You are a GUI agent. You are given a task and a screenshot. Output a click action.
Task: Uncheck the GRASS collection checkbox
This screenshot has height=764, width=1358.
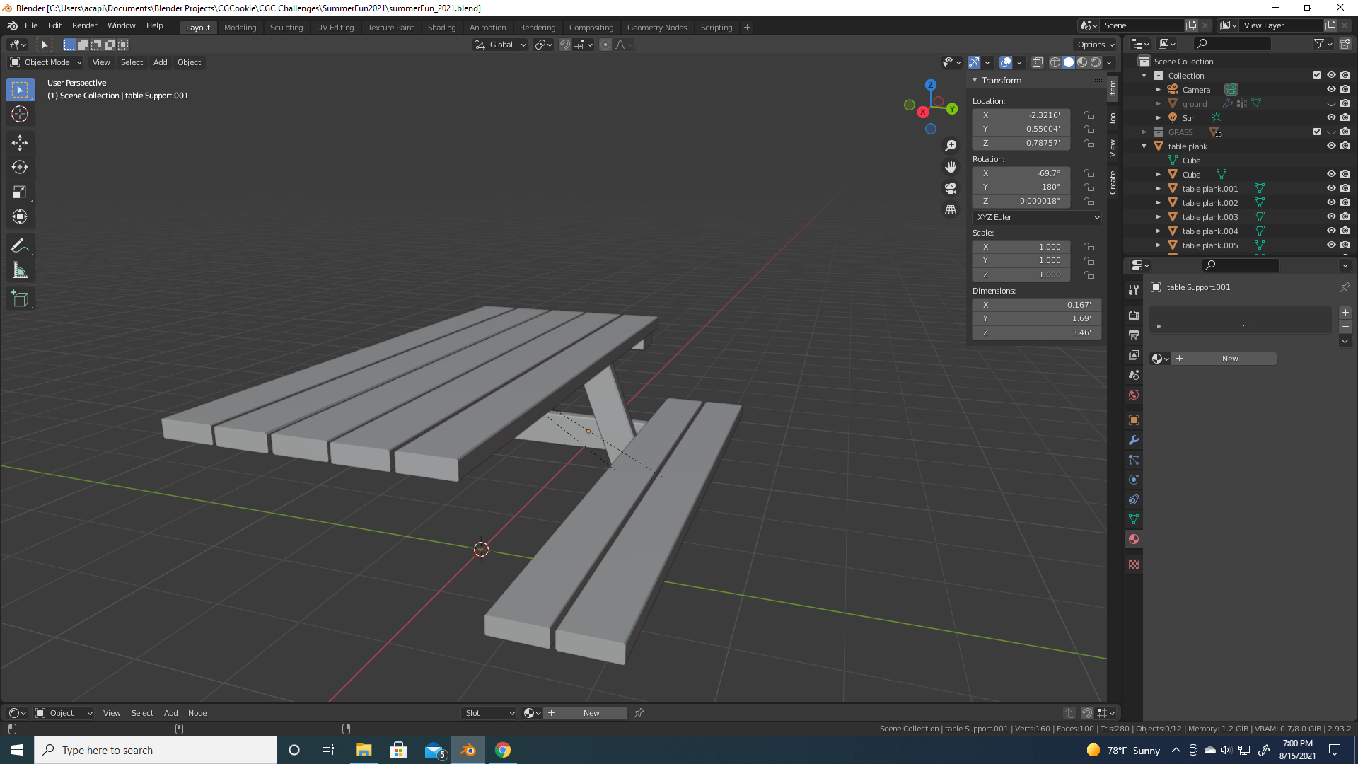click(1316, 132)
